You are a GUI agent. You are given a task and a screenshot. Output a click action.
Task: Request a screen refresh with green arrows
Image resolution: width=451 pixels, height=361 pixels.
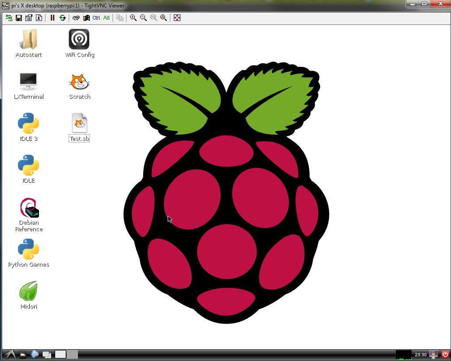(x=63, y=18)
